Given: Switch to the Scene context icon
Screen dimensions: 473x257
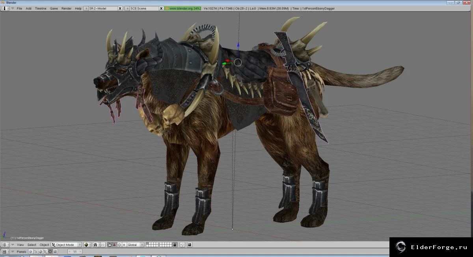Looking at the screenshot, I should click(55, 251).
